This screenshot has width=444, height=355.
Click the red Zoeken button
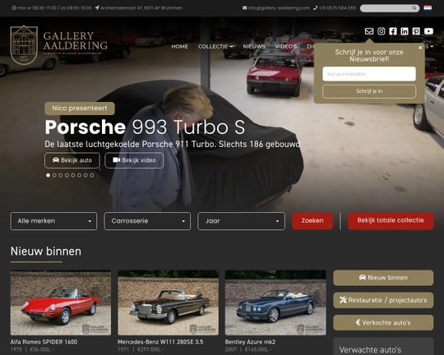click(312, 220)
